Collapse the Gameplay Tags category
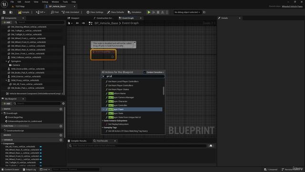The image size is (305, 172). (103, 128)
